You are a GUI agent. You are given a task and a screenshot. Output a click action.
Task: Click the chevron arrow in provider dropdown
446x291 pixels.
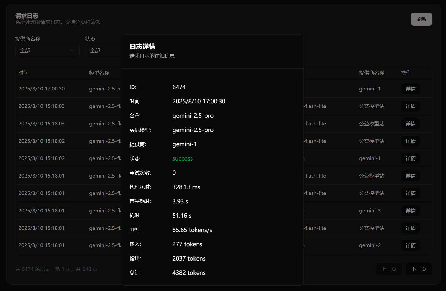[x=72, y=51]
